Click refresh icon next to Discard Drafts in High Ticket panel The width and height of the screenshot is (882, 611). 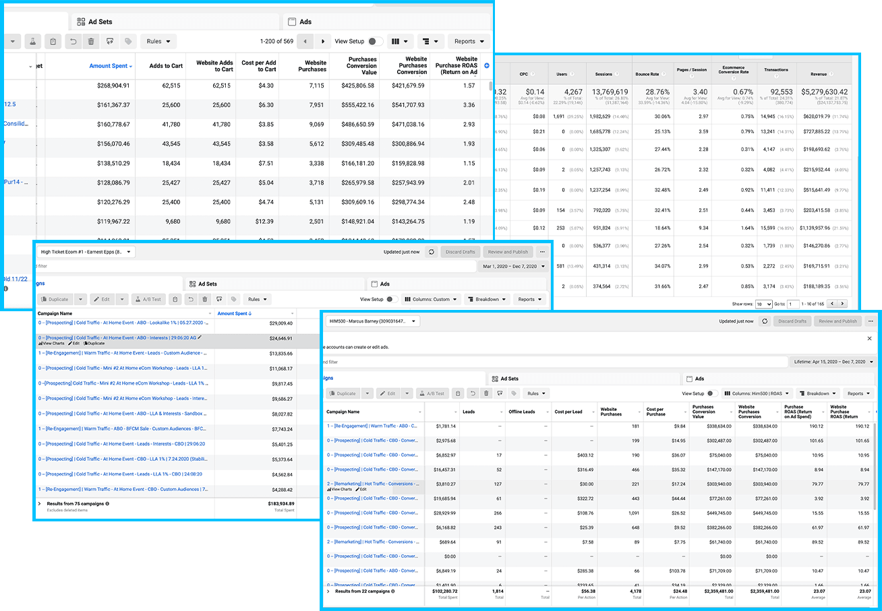(x=431, y=252)
